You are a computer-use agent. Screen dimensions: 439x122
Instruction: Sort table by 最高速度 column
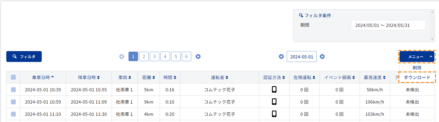pyautogui.click(x=375, y=77)
